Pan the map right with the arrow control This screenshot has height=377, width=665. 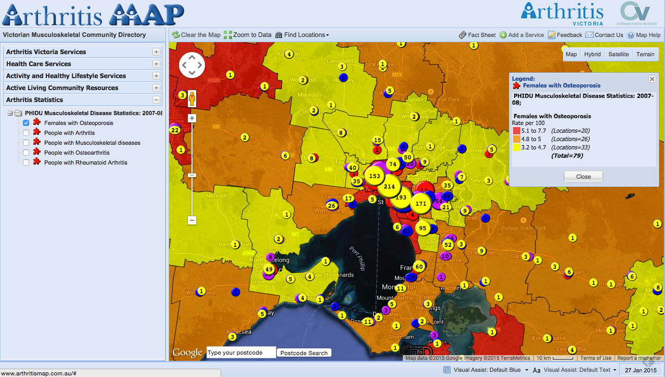pyautogui.click(x=200, y=65)
